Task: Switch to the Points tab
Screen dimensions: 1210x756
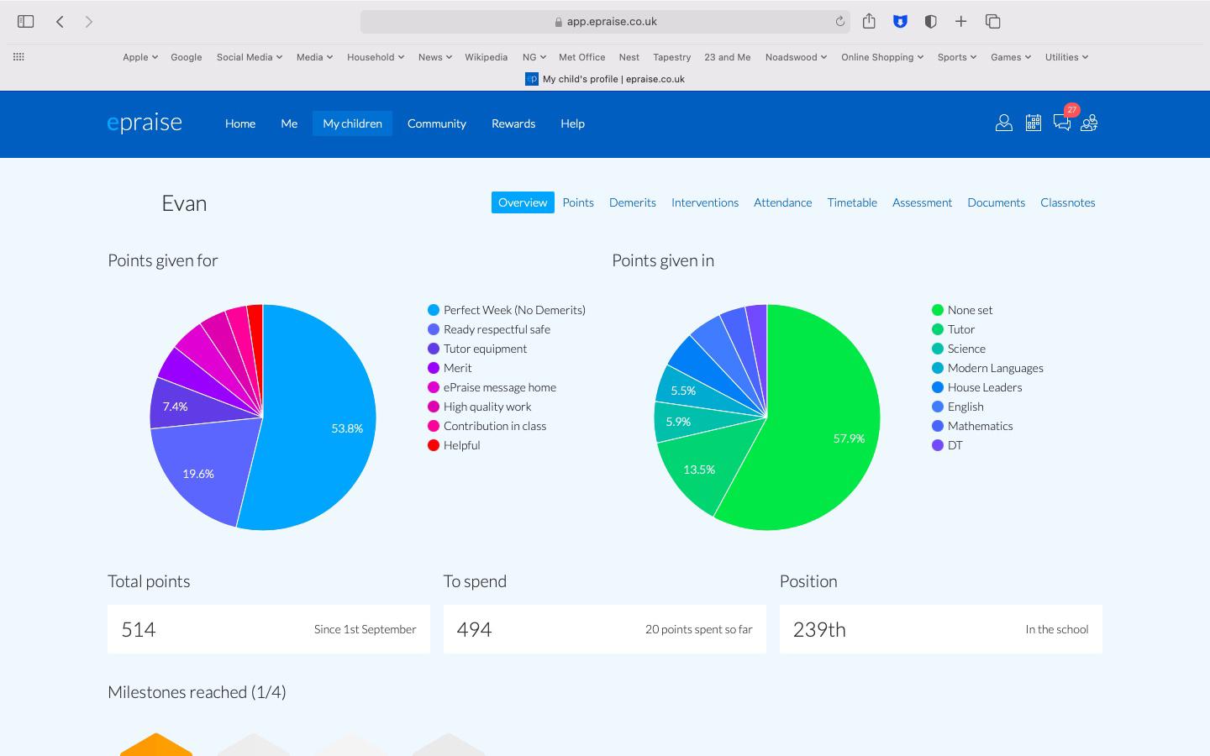Action: (578, 202)
